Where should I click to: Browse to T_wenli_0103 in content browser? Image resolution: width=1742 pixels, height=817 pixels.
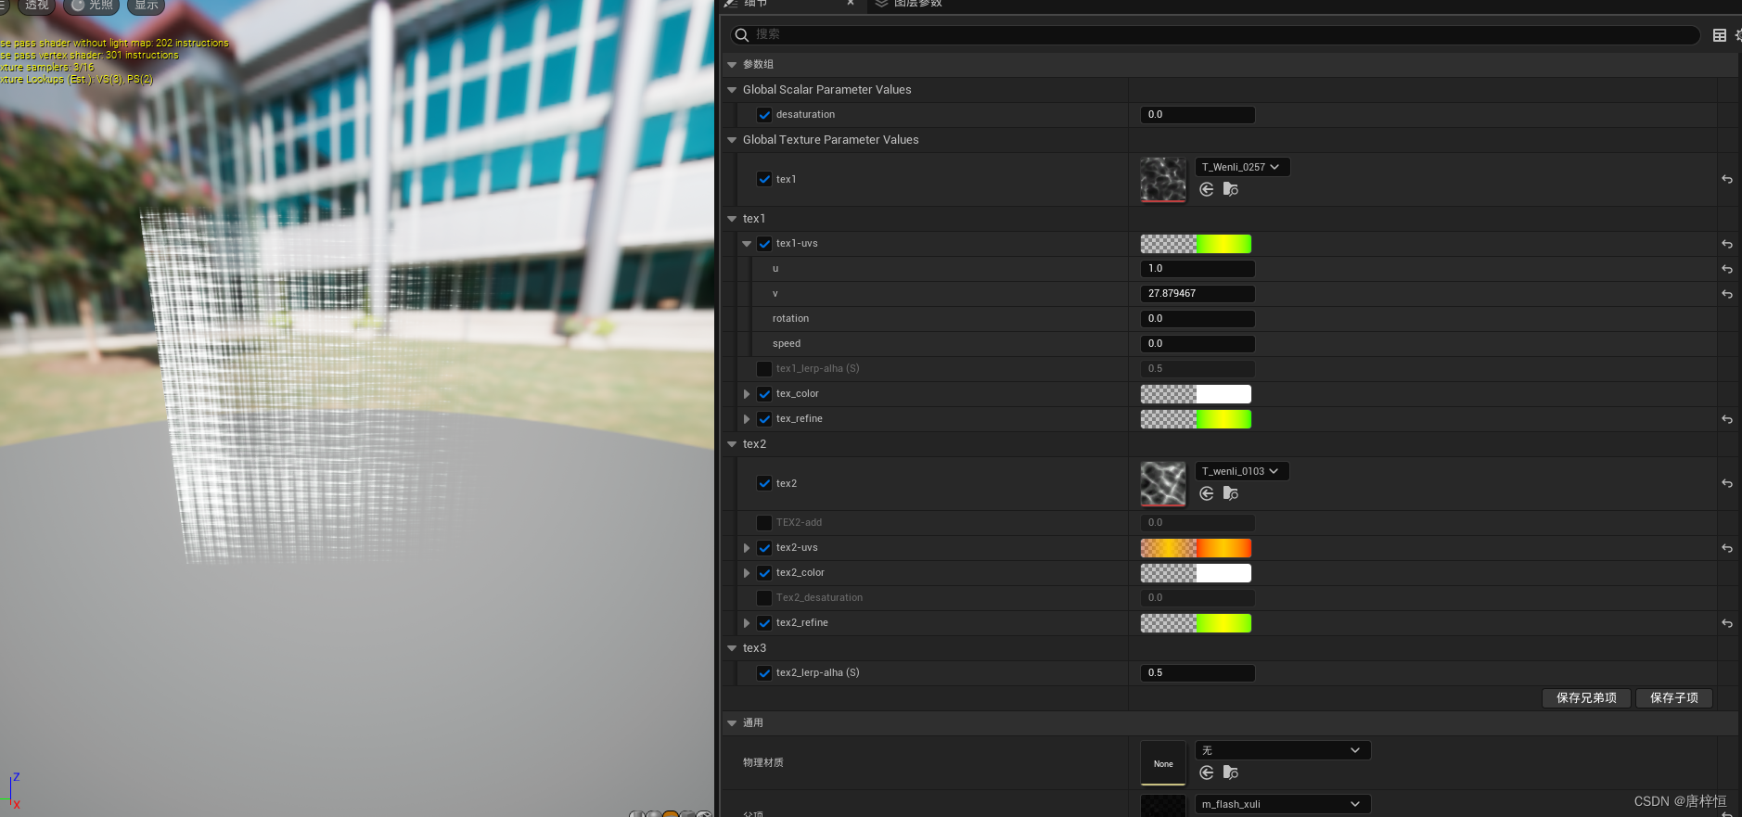[x=1231, y=493]
